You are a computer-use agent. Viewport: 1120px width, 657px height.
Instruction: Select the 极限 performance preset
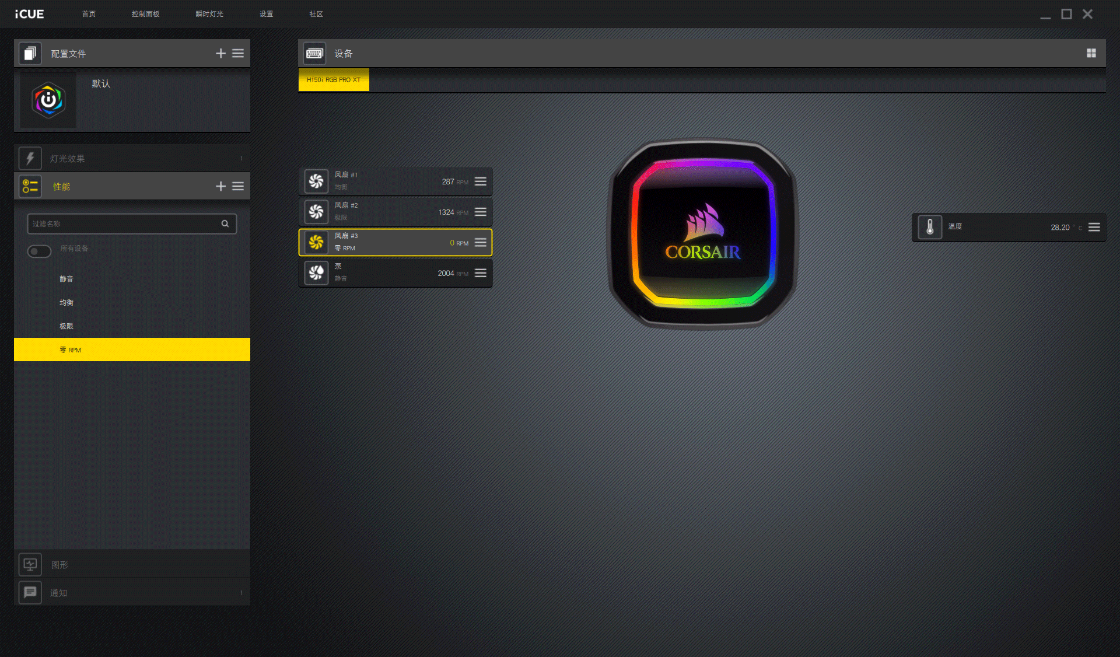132,326
